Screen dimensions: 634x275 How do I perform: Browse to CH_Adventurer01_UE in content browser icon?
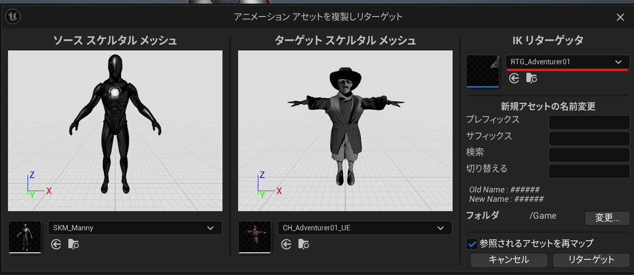(304, 244)
